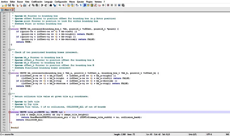The height and width of the screenshot is (136, 230).
Task: Click the Print icon in toolbar
Action: pyautogui.click(x=24, y=5)
